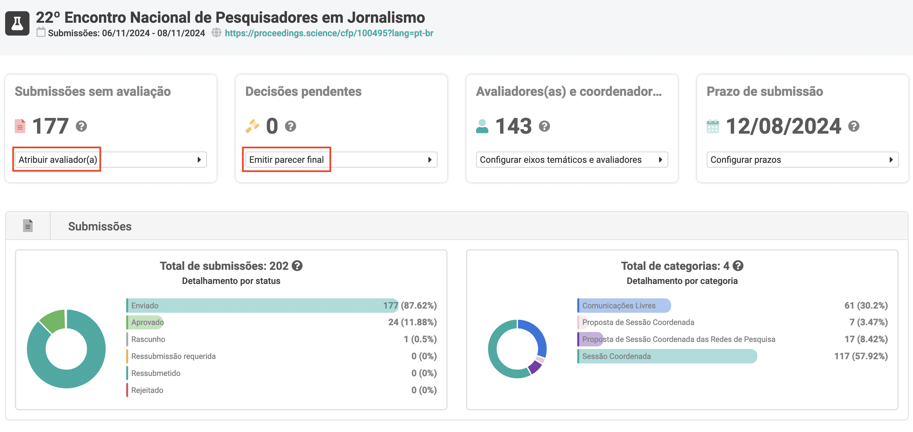The width and height of the screenshot is (913, 432).
Task: Click the 24 (11.88%) value
Action: pyautogui.click(x=412, y=322)
